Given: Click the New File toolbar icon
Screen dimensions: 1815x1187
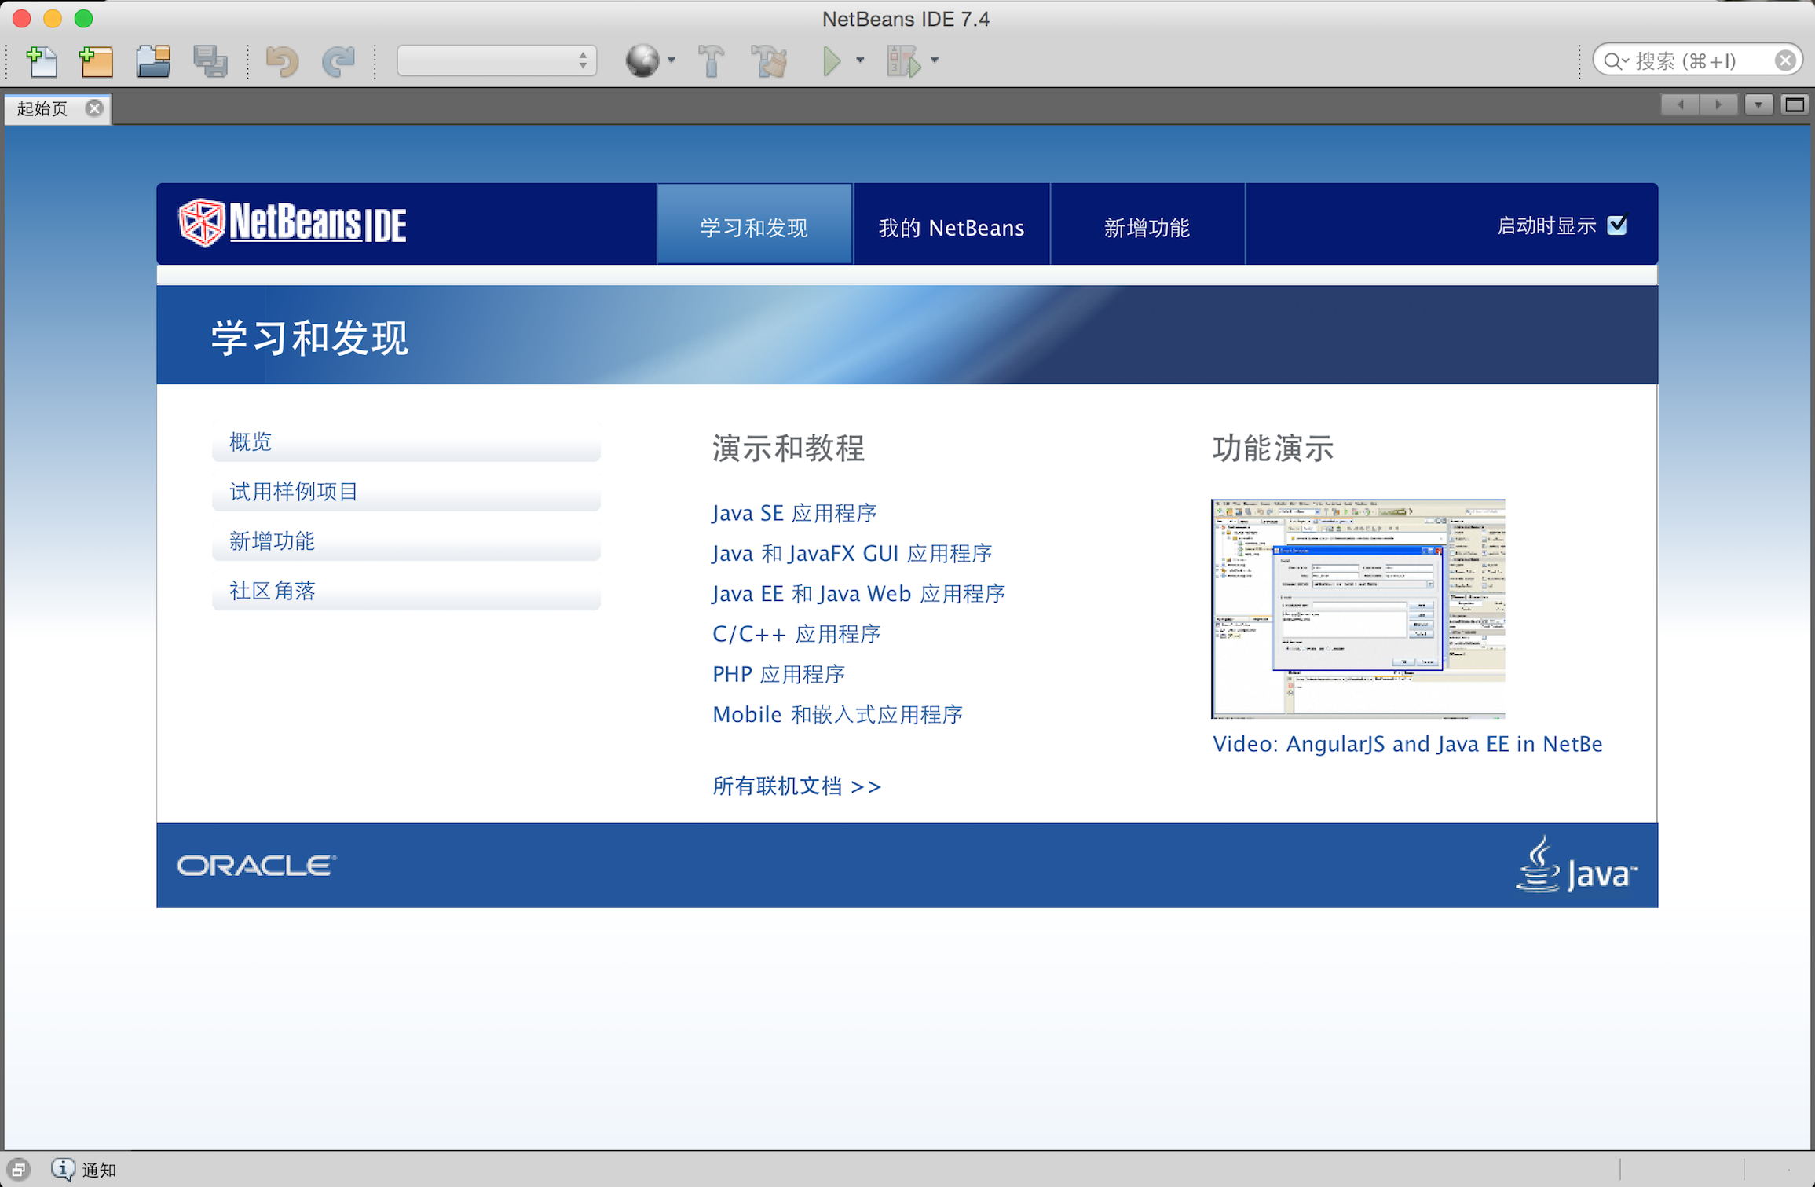Looking at the screenshot, I should tap(42, 61).
